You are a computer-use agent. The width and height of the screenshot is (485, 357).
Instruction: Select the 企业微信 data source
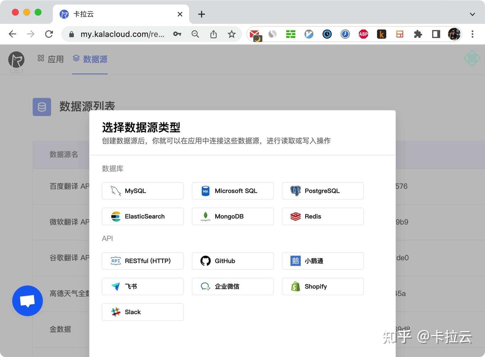coord(232,286)
